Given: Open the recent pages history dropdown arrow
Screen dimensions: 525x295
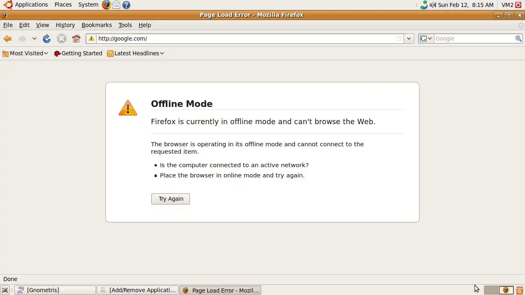Looking at the screenshot, I should pyautogui.click(x=34, y=39).
